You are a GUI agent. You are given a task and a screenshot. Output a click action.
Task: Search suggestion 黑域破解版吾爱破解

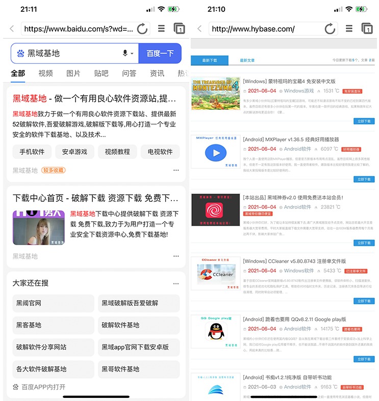click(x=139, y=303)
